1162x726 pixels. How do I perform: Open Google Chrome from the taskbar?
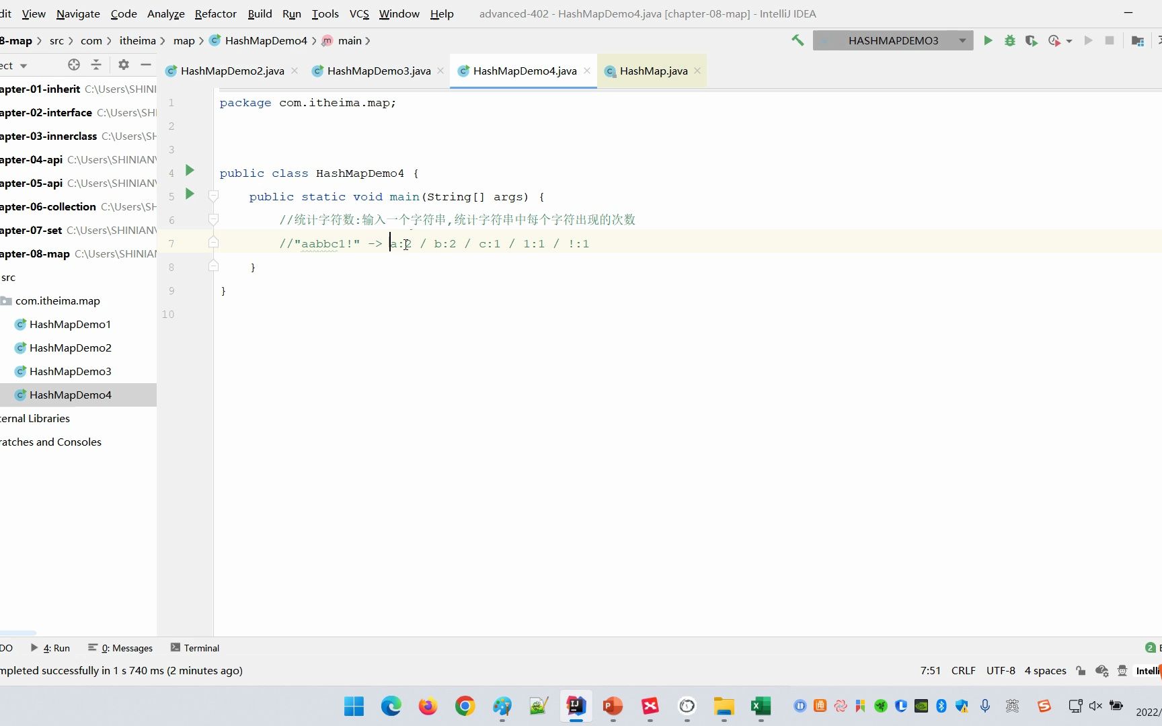[x=465, y=706]
